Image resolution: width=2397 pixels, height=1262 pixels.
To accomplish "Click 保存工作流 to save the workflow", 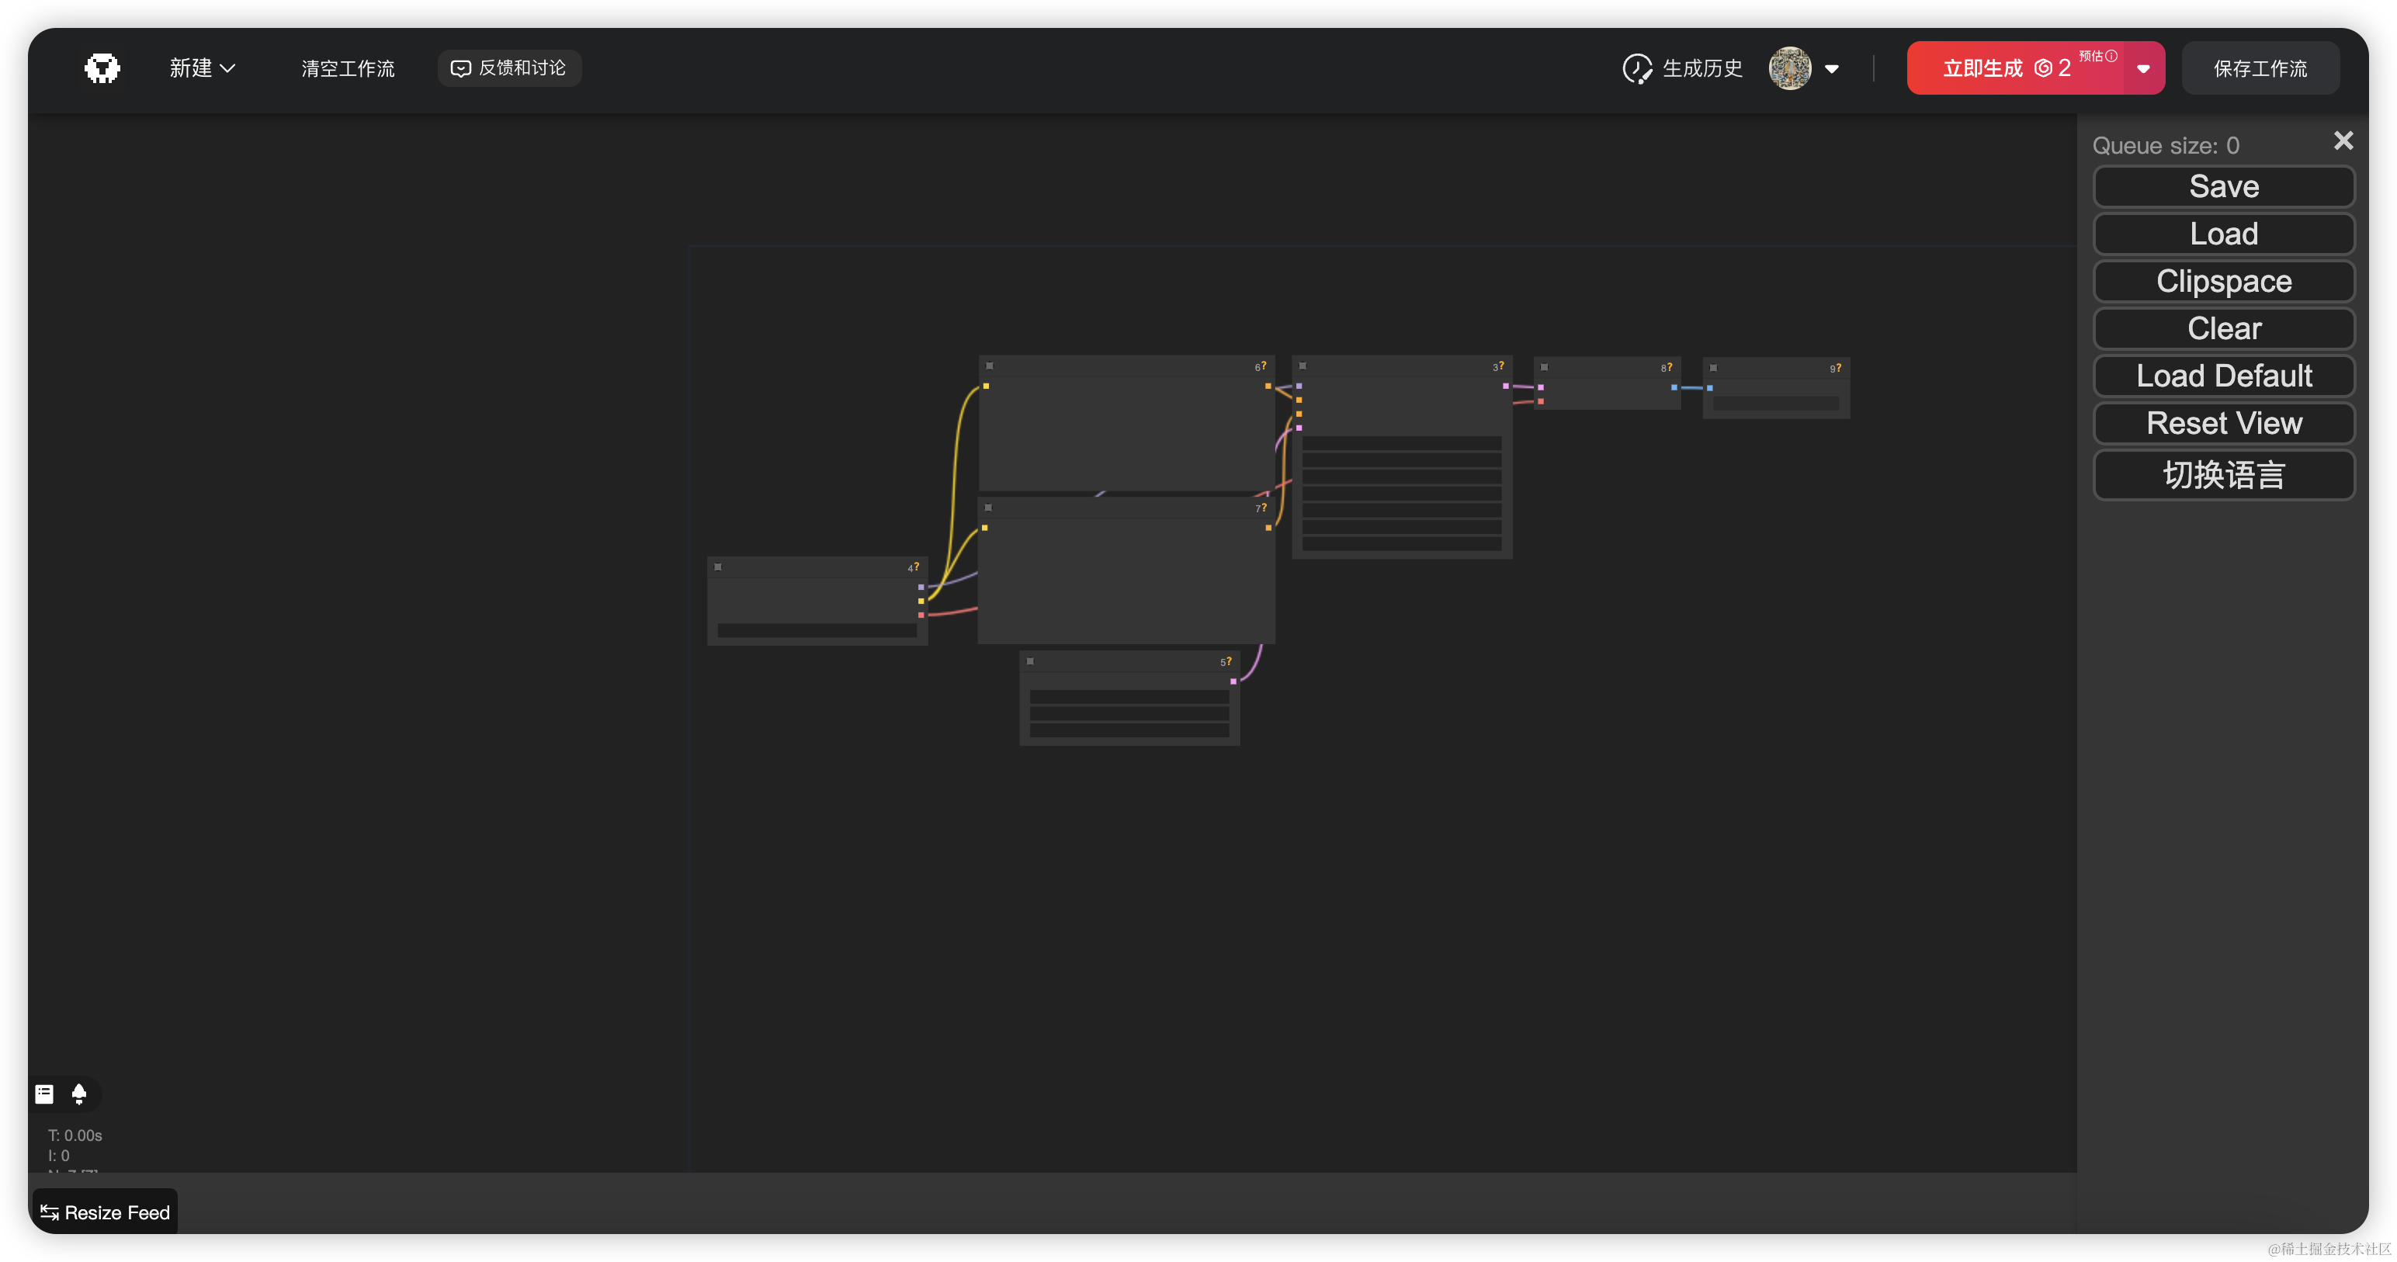I will coord(2260,68).
